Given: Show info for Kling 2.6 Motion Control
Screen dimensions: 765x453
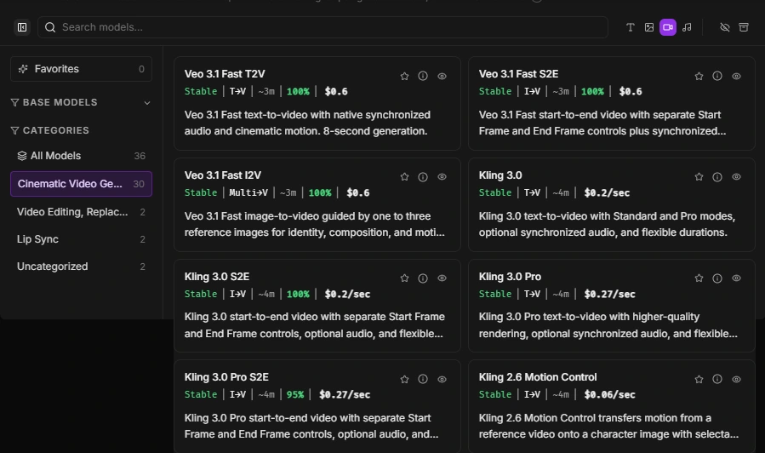Looking at the screenshot, I should coord(717,379).
